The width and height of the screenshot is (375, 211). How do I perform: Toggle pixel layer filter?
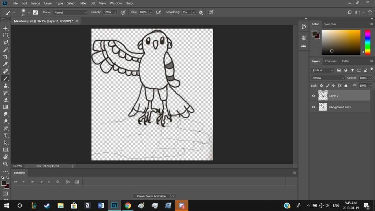(339, 70)
